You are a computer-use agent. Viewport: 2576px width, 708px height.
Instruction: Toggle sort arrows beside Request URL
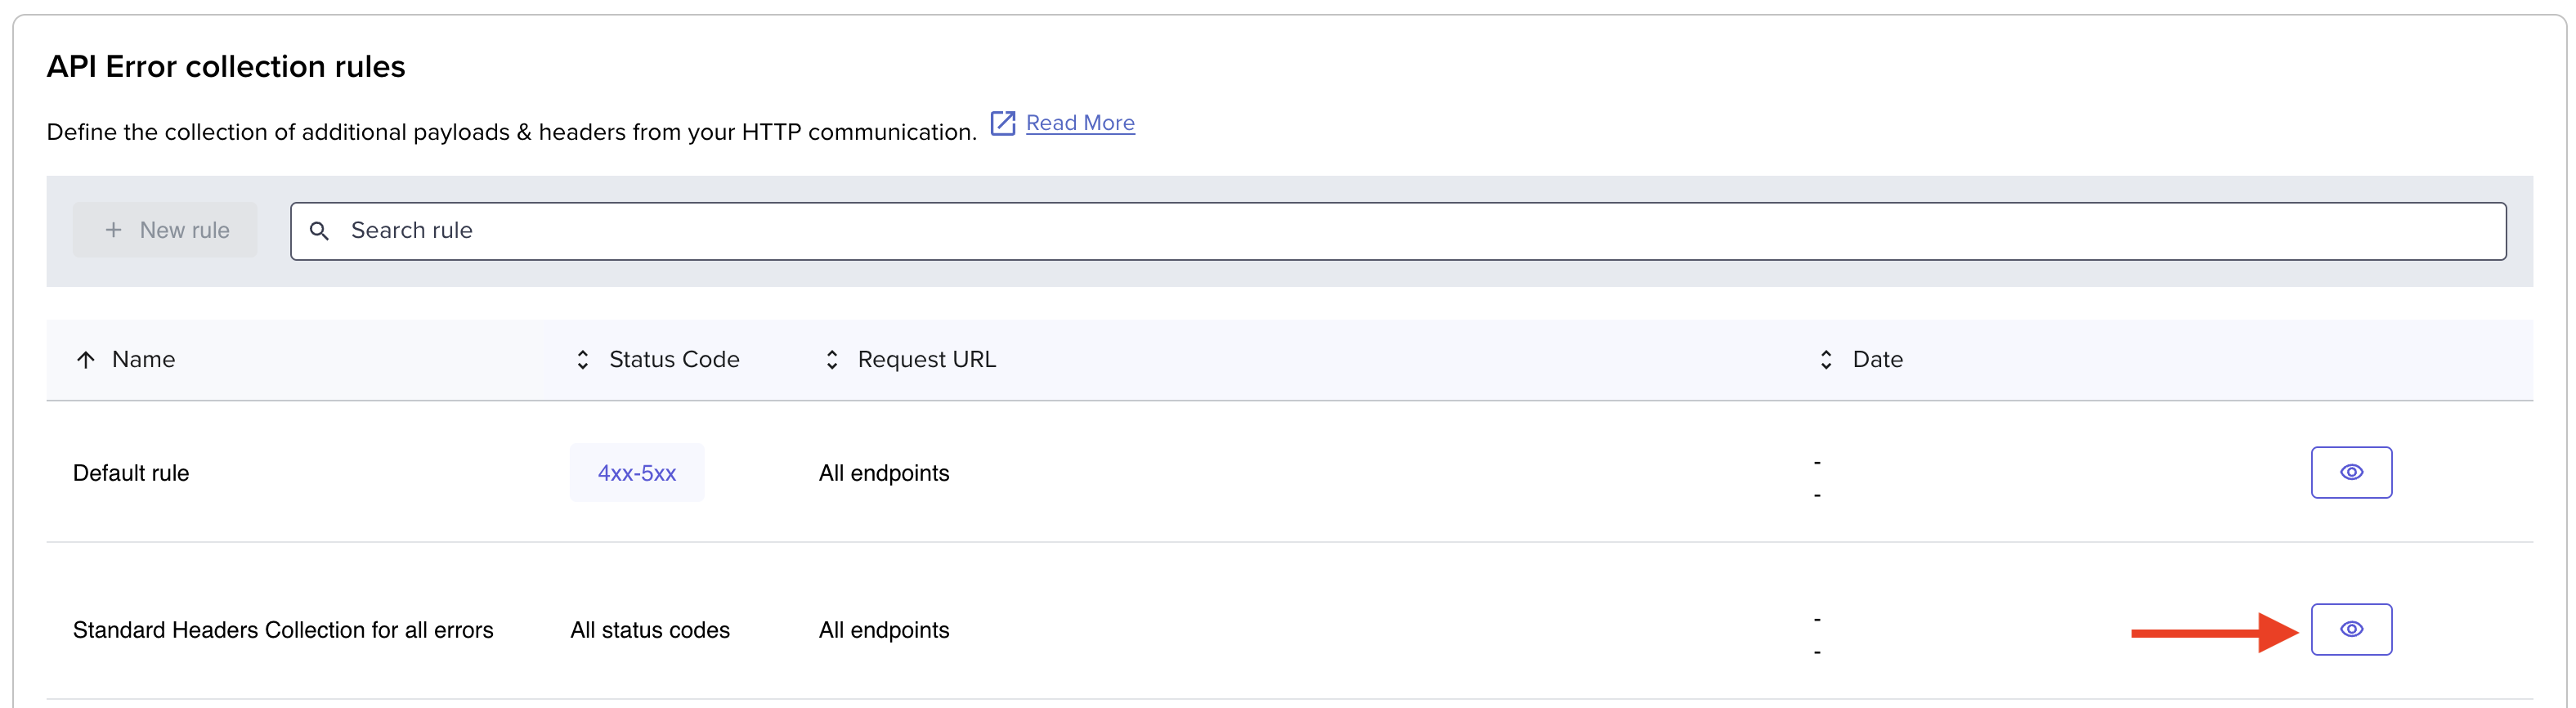(832, 360)
